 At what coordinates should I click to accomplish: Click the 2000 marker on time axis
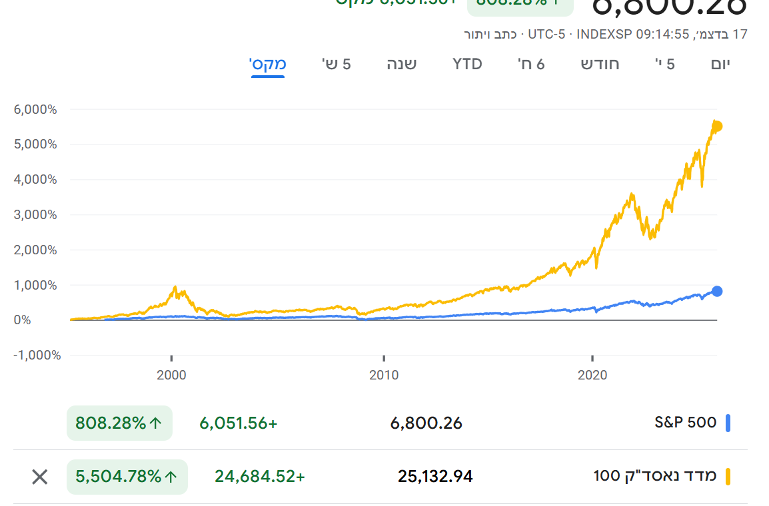[x=171, y=375]
